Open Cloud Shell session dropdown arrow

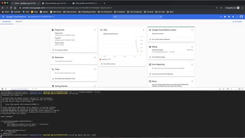click(x=36, y=89)
